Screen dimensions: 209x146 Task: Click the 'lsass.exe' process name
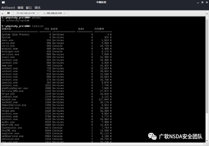[x=8, y=57]
